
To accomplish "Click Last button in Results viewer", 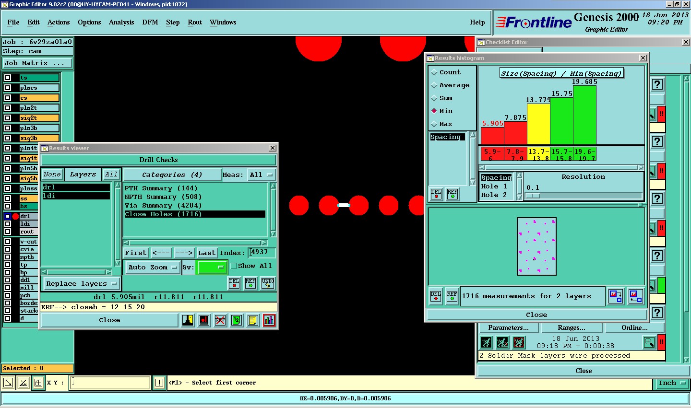I will [207, 253].
